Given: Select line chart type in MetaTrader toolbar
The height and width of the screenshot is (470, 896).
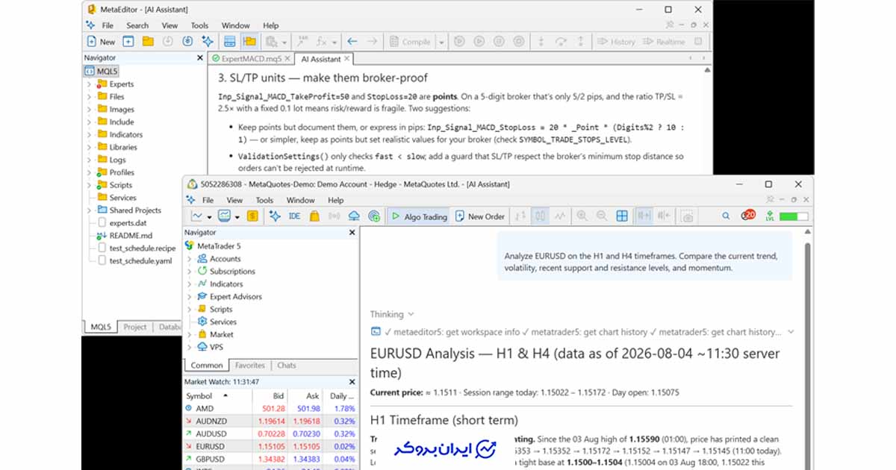Looking at the screenshot, I should [560, 216].
